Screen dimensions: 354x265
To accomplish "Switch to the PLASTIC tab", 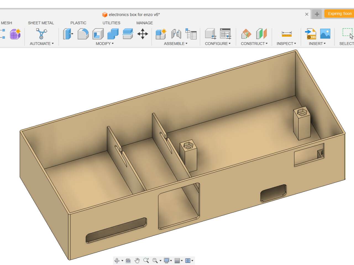I will tap(78, 23).
